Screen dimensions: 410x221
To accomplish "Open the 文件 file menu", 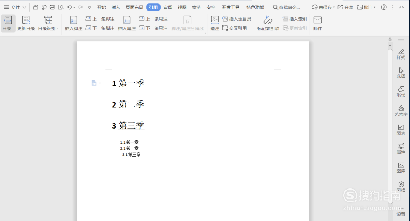I will [x=15, y=7].
